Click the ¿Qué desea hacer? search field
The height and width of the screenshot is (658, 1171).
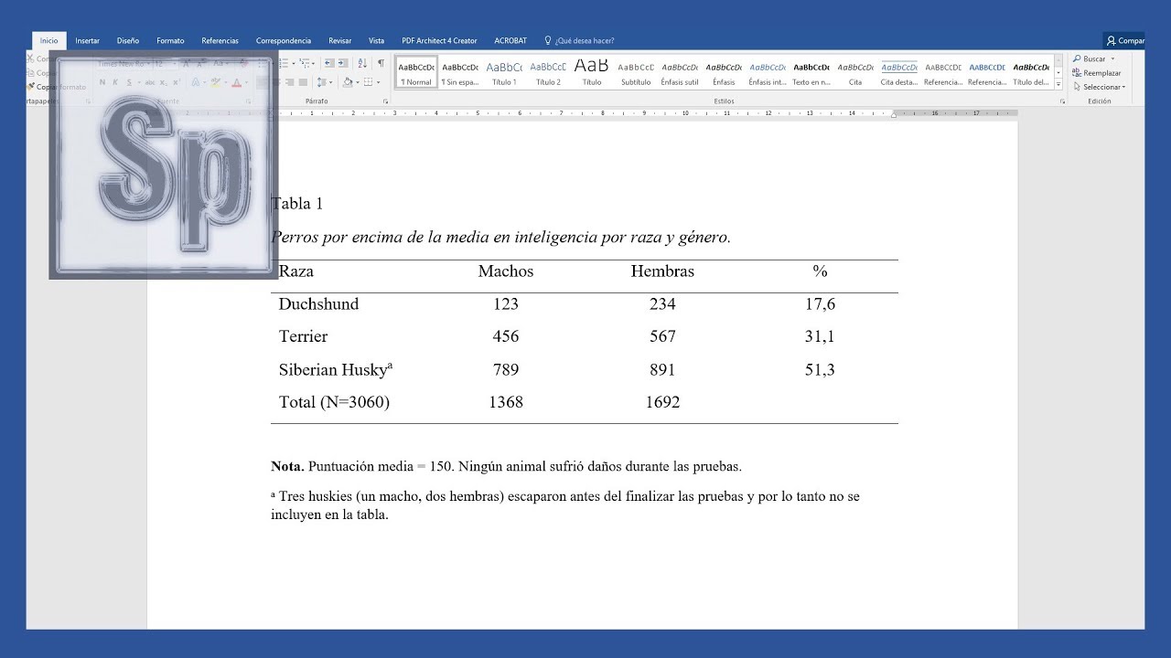585,40
